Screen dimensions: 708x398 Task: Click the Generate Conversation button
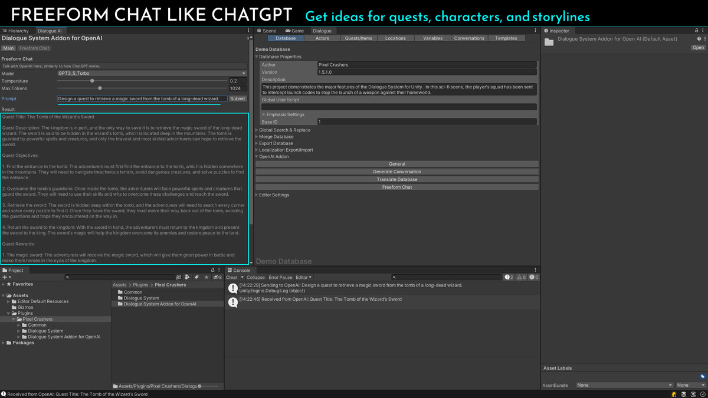pyautogui.click(x=397, y=172)
